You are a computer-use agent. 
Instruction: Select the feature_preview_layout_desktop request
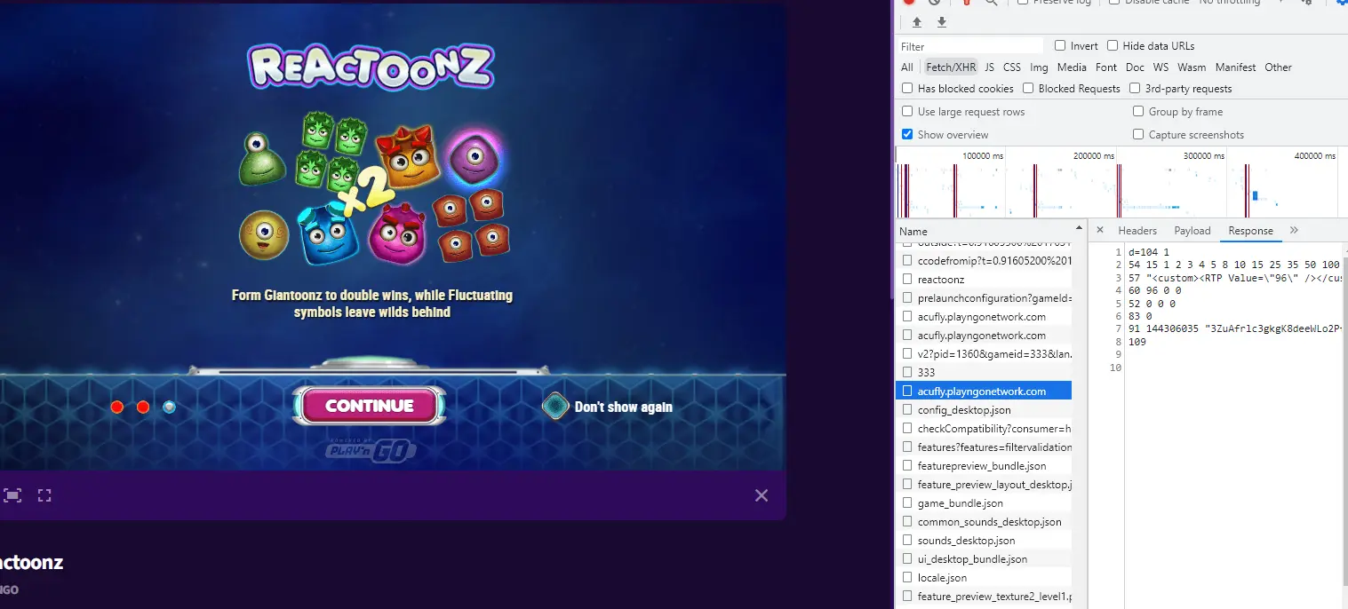984,484
